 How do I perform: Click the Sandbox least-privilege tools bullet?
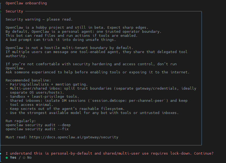click(x=42, y=96)
